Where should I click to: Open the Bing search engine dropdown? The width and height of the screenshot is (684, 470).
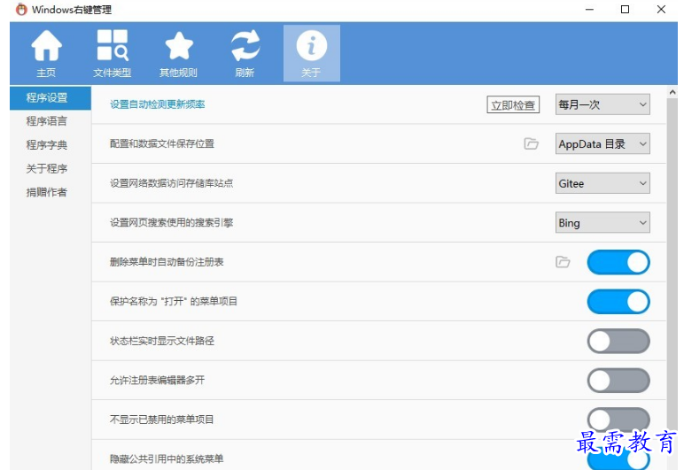602,222
